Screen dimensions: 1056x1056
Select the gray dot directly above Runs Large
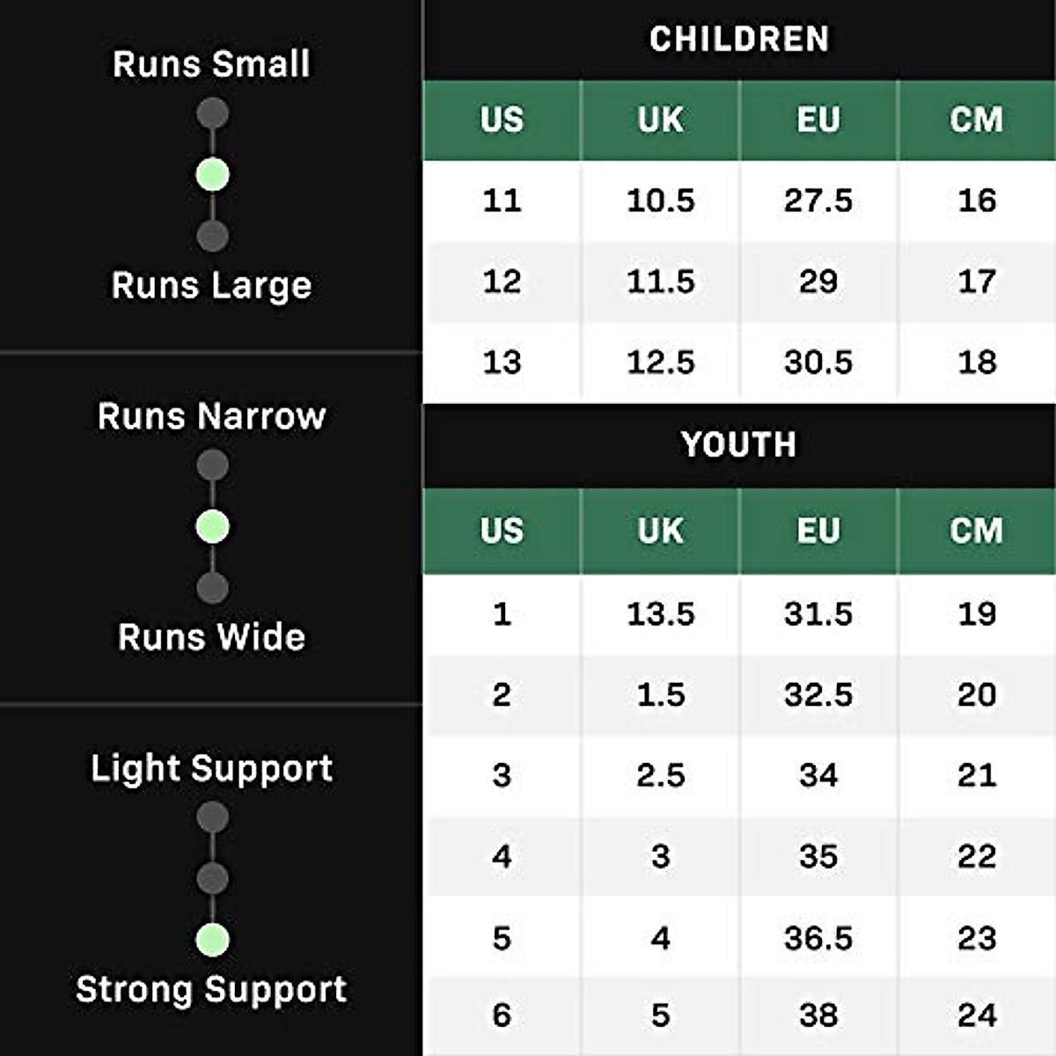[212, 236]
